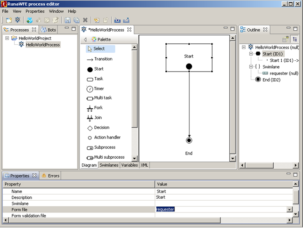This screenshot has height=228, width=303.
Task: Click the New Project toolbar icon
Action: pos(8,20)
